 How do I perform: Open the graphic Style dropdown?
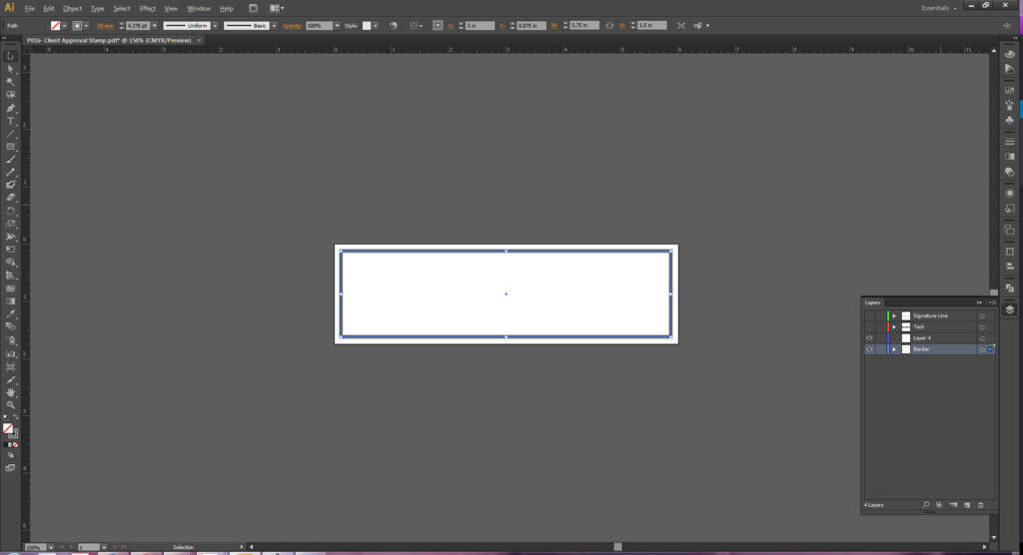(x=376, y=25)
